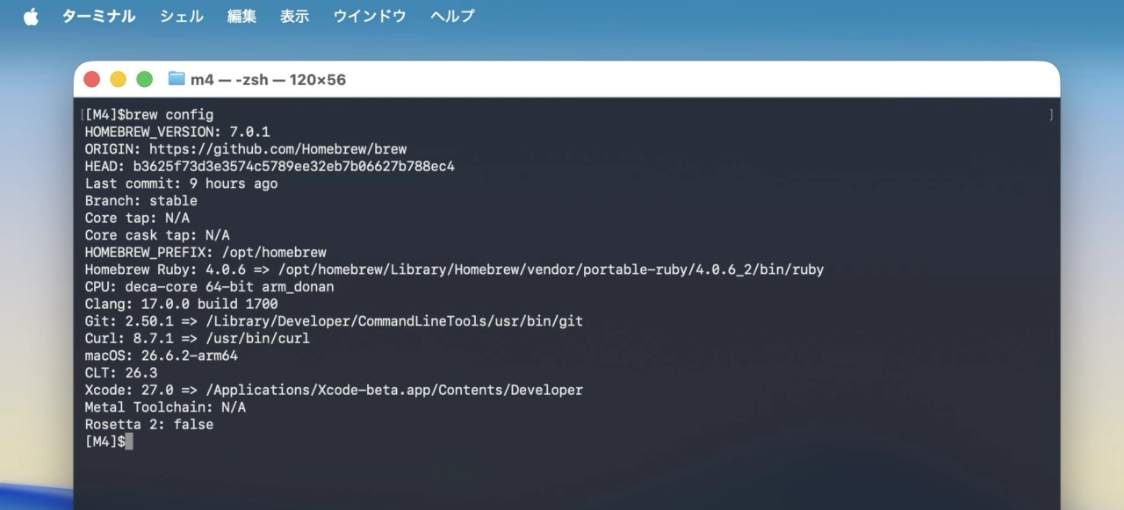
Task: Click the closing bracket mark at right of first line
Action: point(1051,115)
